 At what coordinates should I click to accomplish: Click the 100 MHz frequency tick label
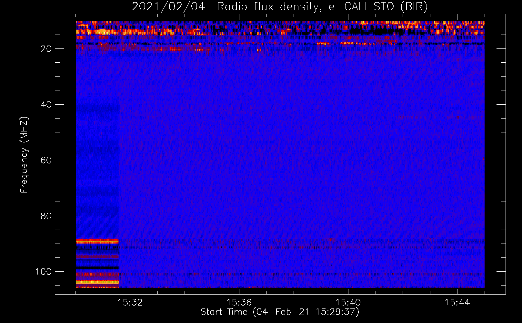44,272
